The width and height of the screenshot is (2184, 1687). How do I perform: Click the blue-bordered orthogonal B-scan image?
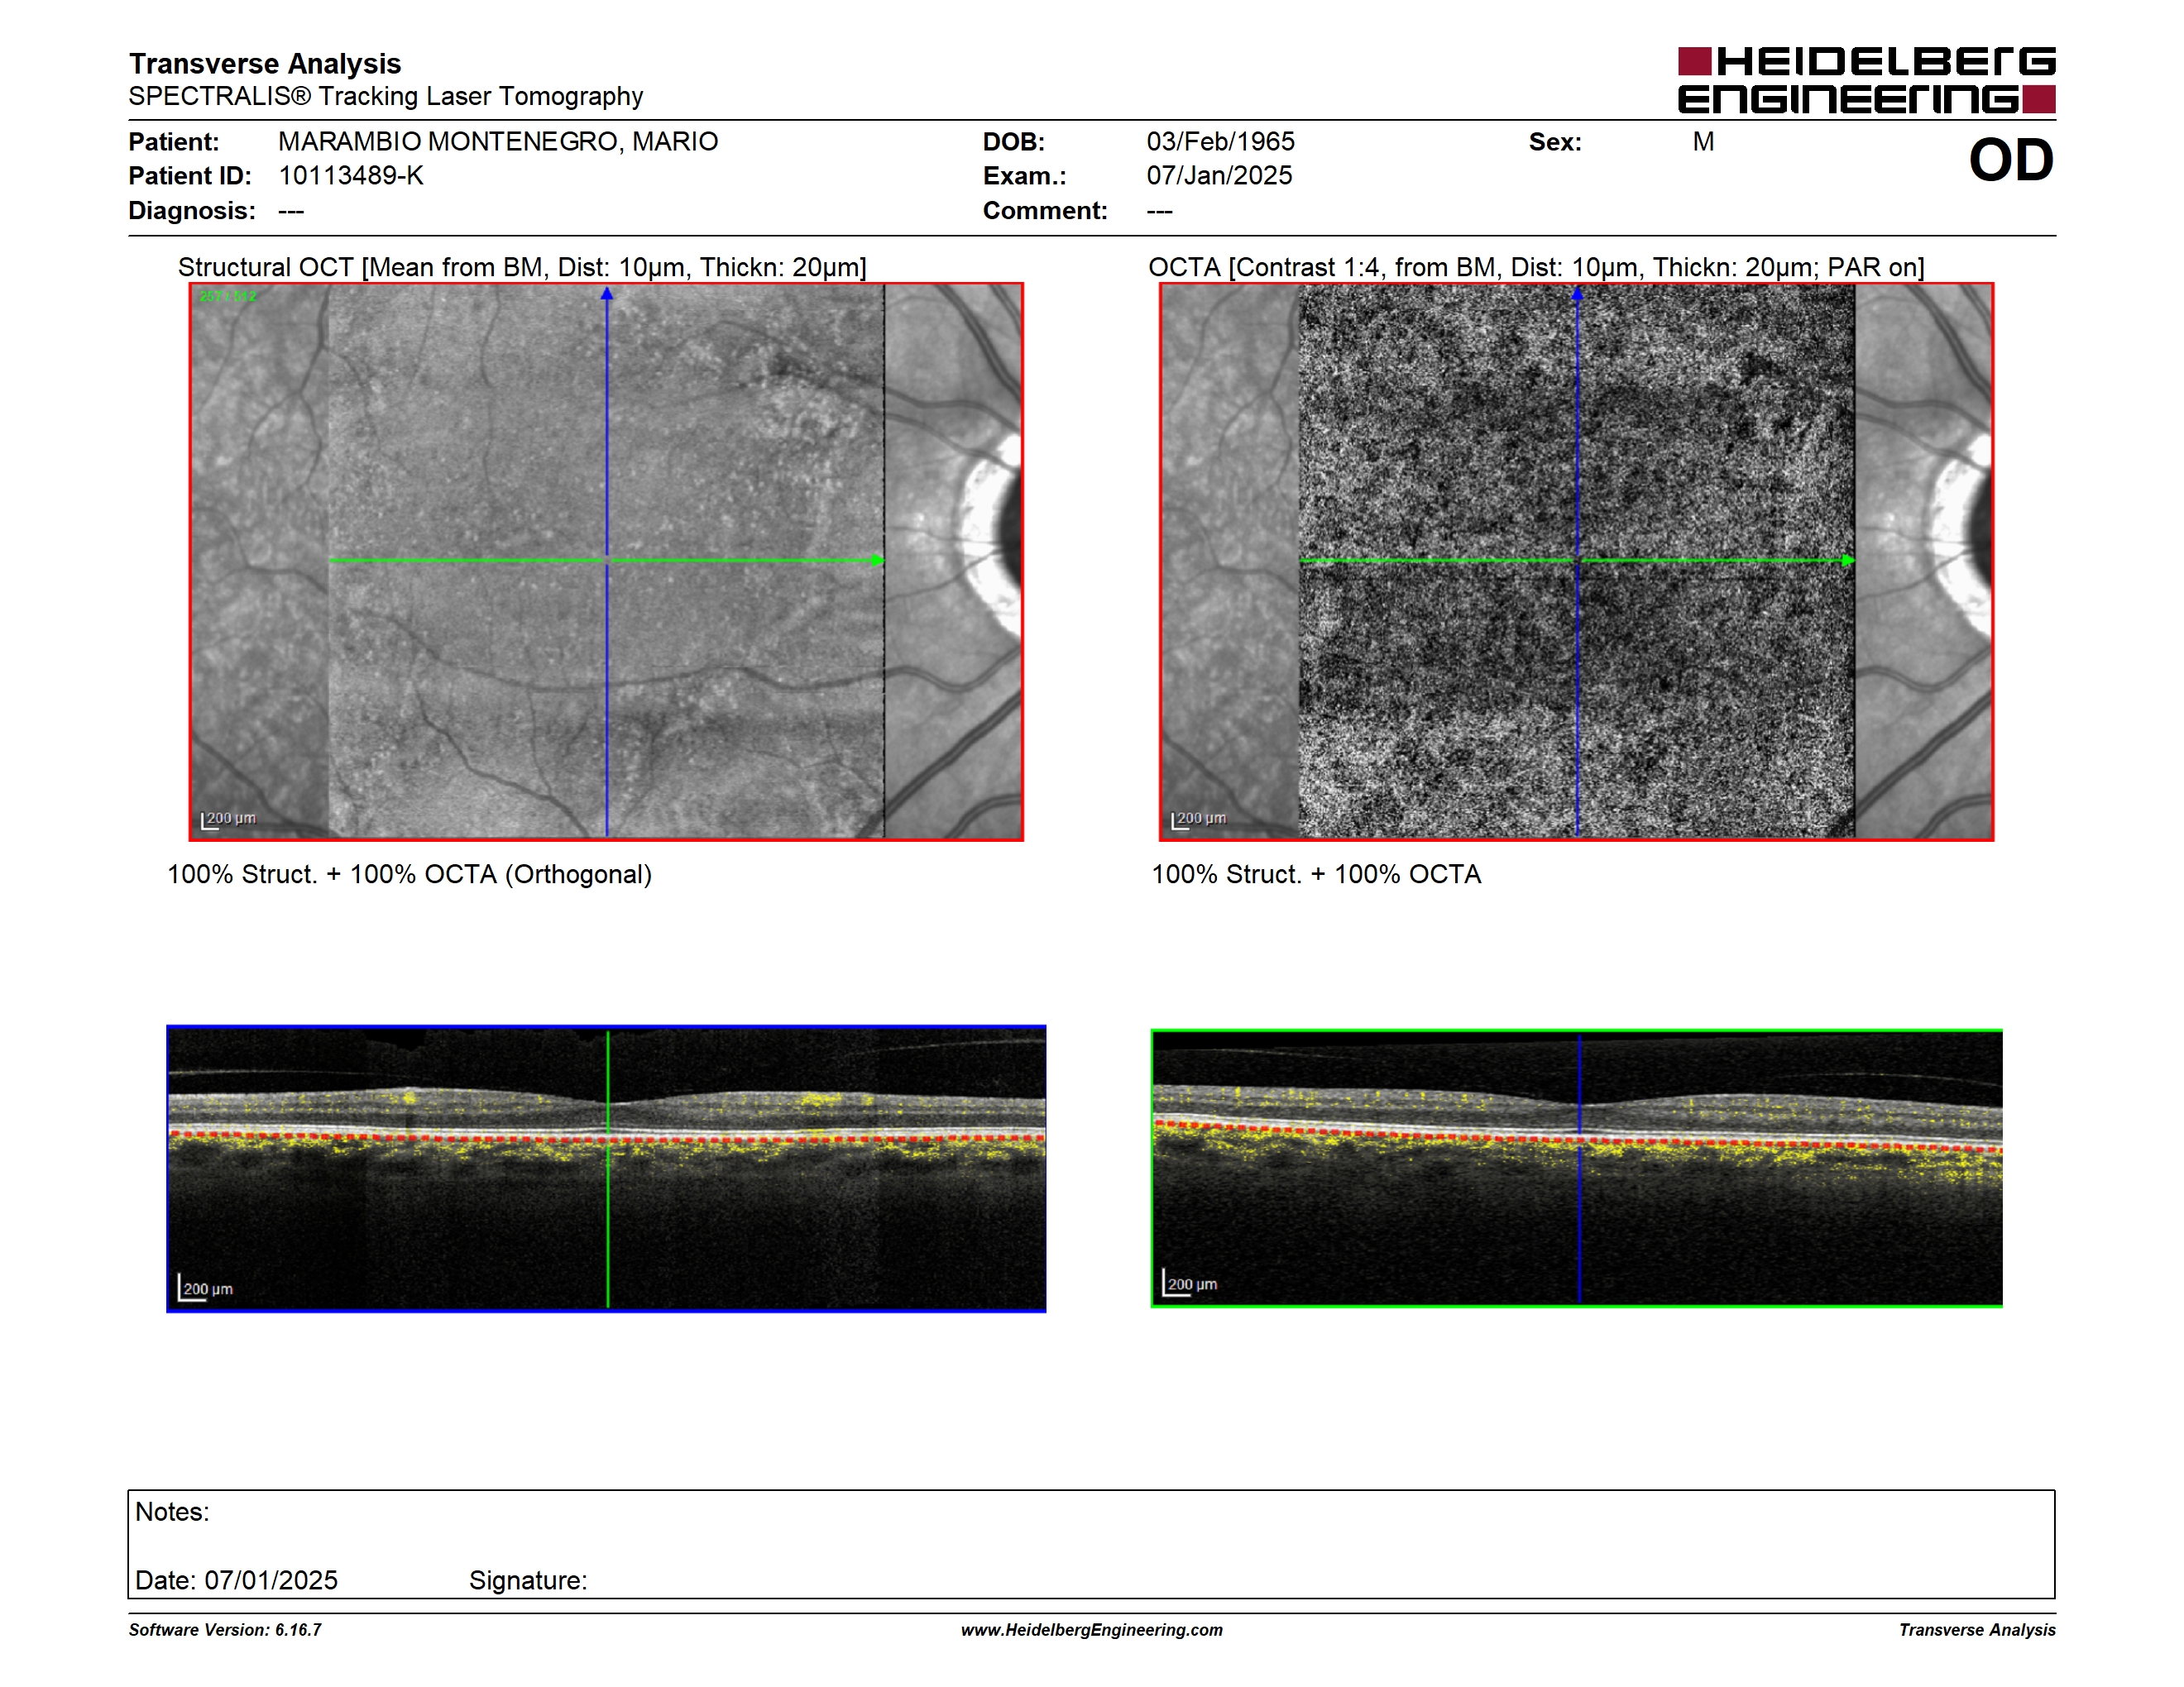click(606, 1168)
